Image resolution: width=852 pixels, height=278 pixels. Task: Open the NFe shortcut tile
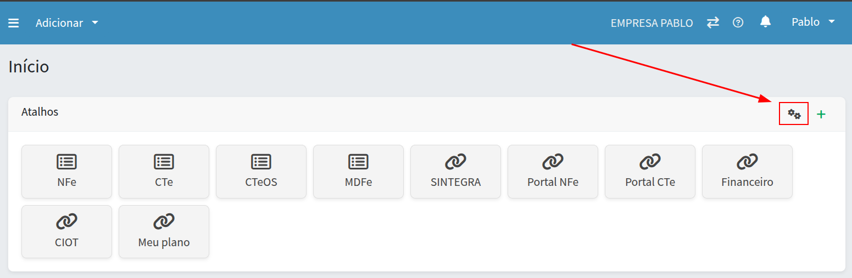[x=66, y=171]
